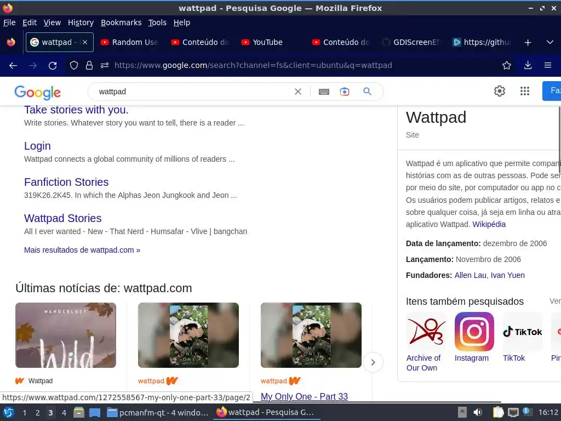Open site permissions icon in address bar
The height and width of the screenshot is (421, 561).
[105, 66]
